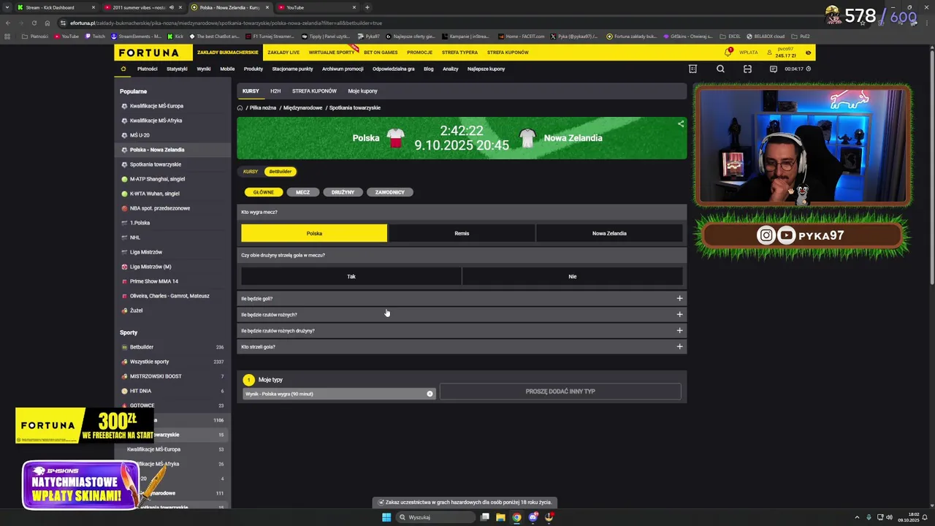Screen dimensions: 935x526
Task: Select the 'Remis' draw outcome
Action: pyautogui.click(x=462, y=233)
